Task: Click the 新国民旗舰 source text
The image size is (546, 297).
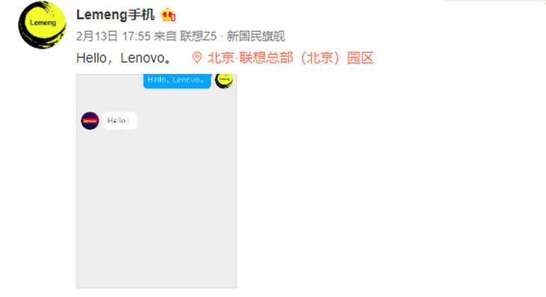Action: [x=256, y=36]
